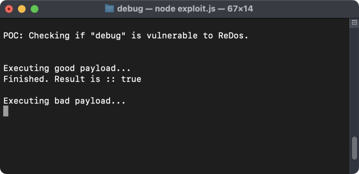Click the green full-screen zoom button
This screenshot has height=174, width=359.
[x=35, y=9]
